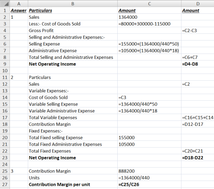Select cell with formula =80000+300000-115000
This screenshot has height=189, width=214.
tap(149, 24)
